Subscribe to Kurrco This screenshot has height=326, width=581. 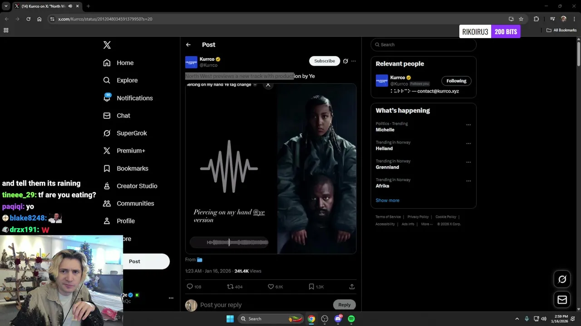pyautogui.click(x=325, y=61)
